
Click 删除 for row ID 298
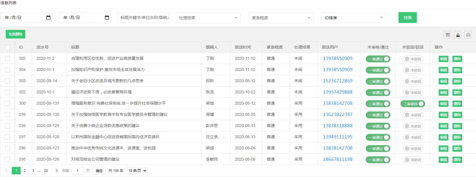pos(457,126)
